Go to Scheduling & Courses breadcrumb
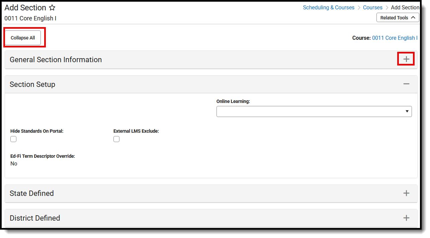This screenshot has height=238, width=430. [329, 7]
